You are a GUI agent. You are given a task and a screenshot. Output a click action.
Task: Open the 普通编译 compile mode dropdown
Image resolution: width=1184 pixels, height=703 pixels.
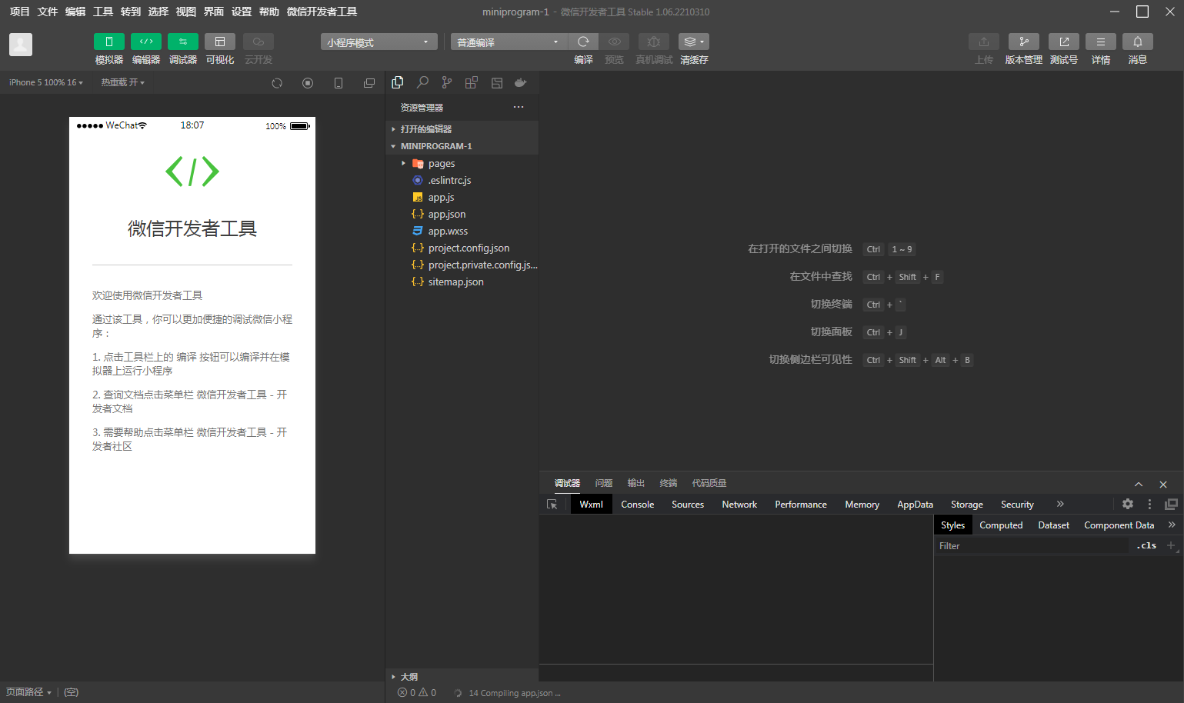click(509, 42)
